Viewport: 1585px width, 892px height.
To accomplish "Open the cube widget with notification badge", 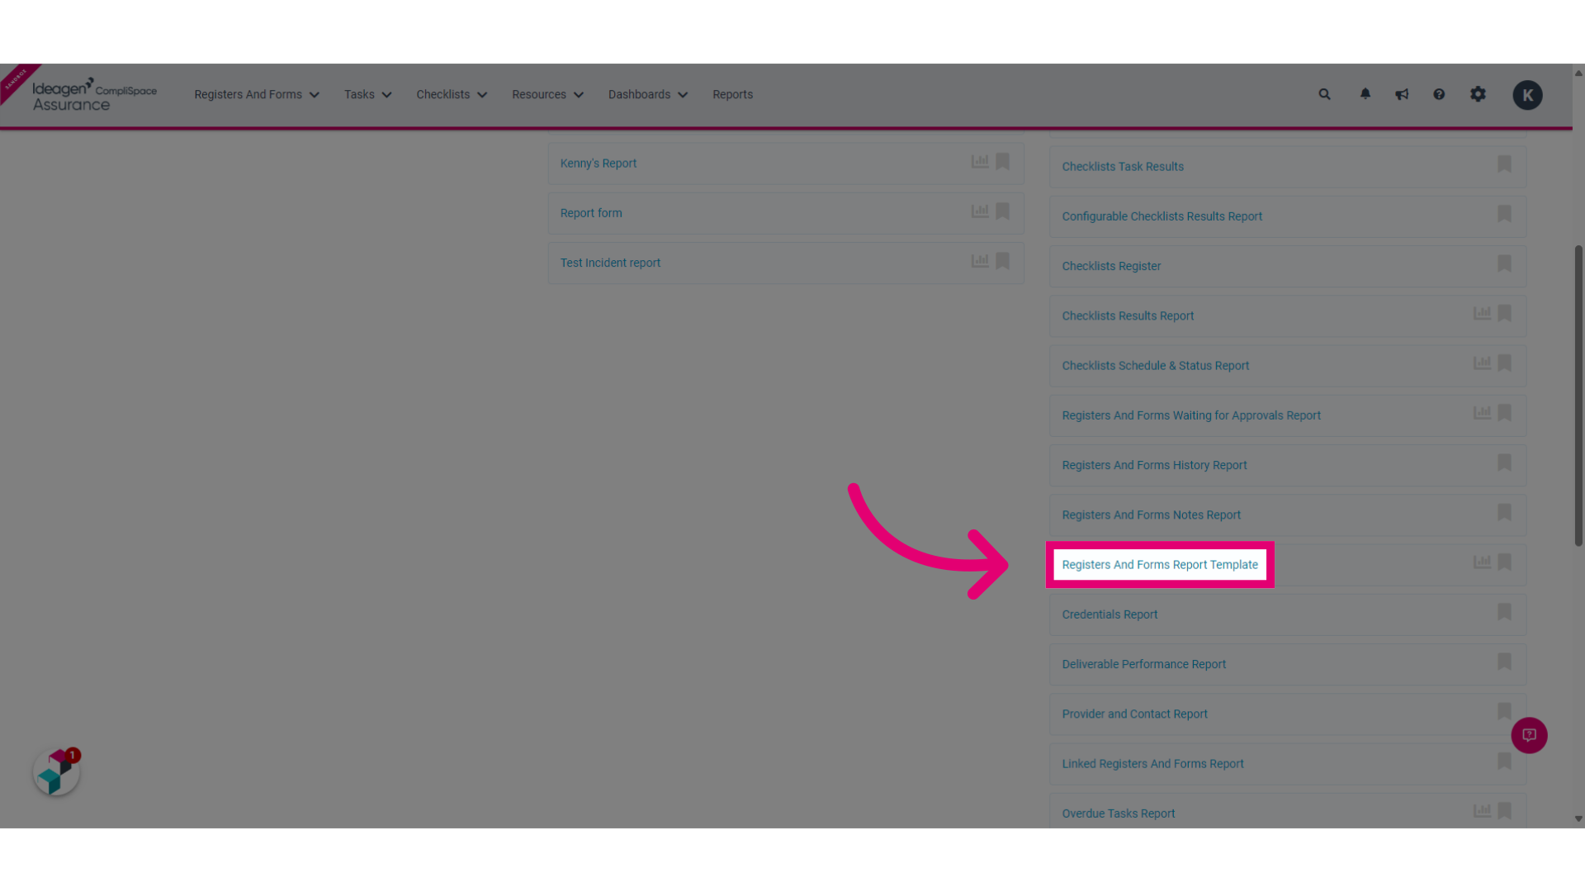I will [56, 772].
